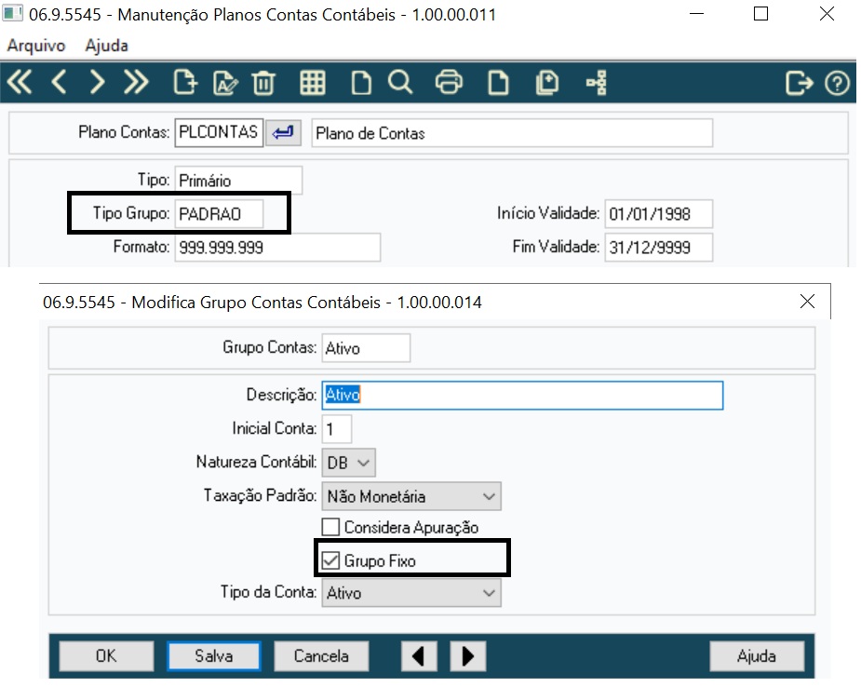
Task: Click the Inicial Conta field
Action: [x=337, y=429]
